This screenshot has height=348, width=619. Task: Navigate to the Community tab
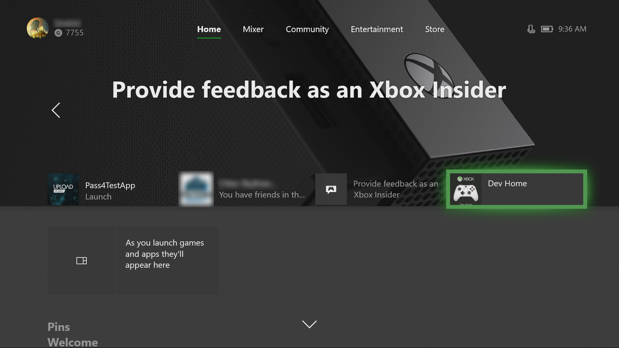coord(307,29)
